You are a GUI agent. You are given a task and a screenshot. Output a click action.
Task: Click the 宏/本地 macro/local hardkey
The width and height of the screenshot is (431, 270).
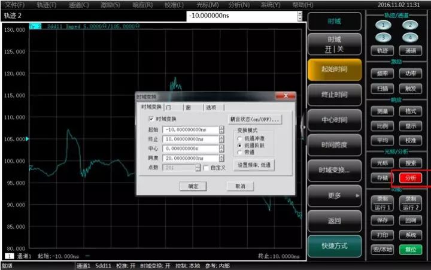383,250
